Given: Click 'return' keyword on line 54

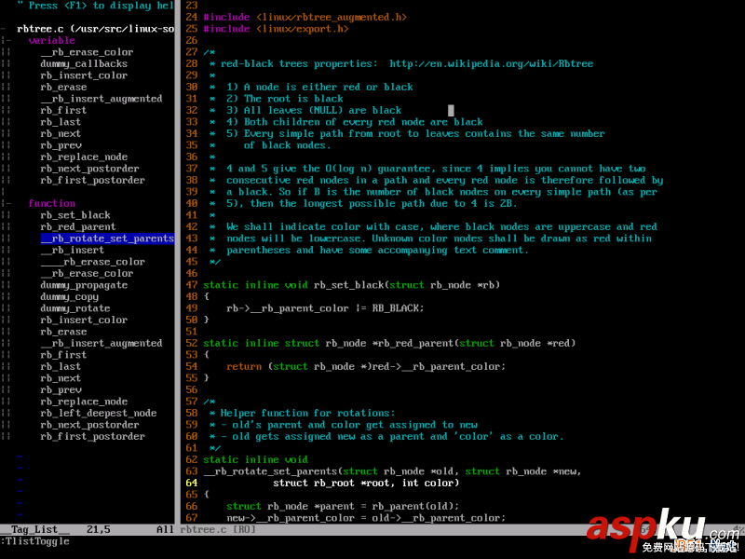Looking at the screenshot, I should point(244,366).
